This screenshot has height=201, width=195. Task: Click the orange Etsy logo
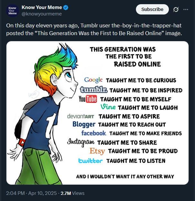click(x=97, y=151)
